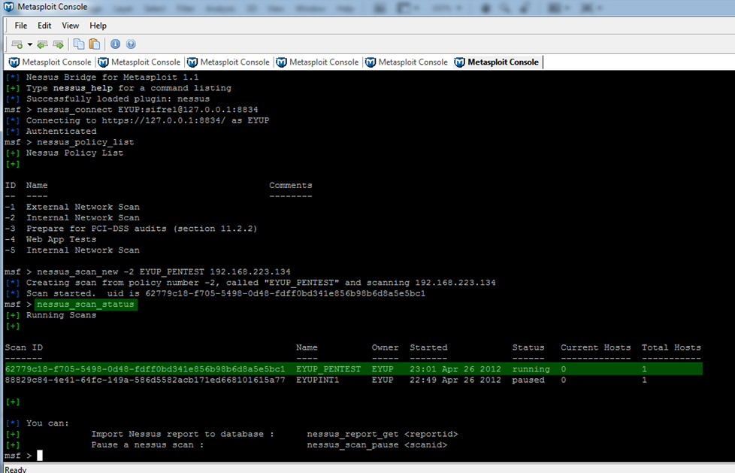Screen dimensions: 735x473
Task: Click the '22:49 Apr 26 2012' start time
Action: click(x=455, y=380)
